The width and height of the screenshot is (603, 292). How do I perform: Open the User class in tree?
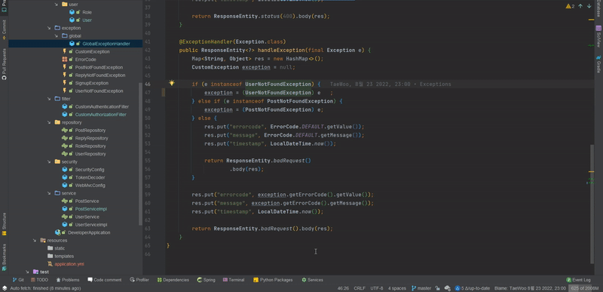coord(87,20)
